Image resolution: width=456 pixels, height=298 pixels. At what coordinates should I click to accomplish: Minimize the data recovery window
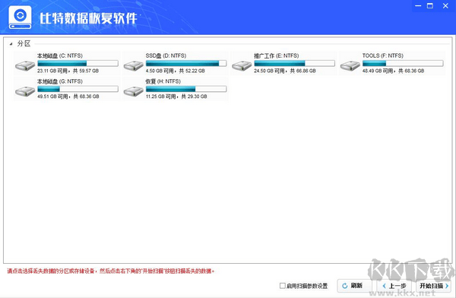pos(418,6)
